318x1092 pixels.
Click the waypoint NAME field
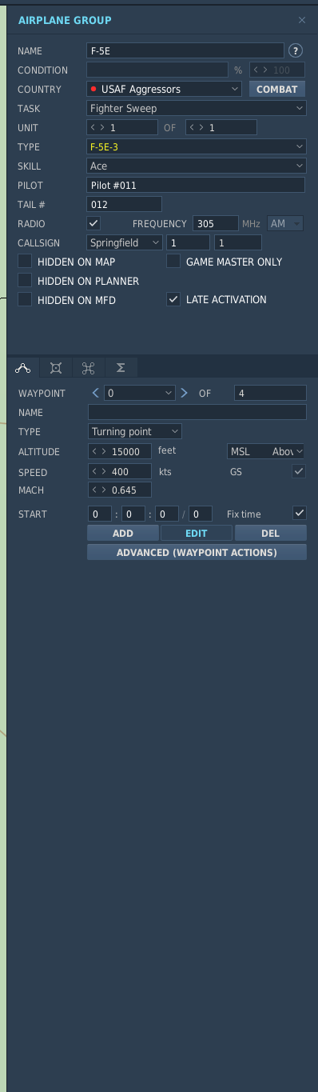click(x=197, y=412)
